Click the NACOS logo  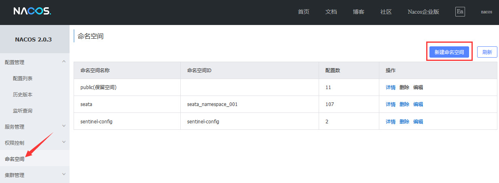[x=32, y=11]
